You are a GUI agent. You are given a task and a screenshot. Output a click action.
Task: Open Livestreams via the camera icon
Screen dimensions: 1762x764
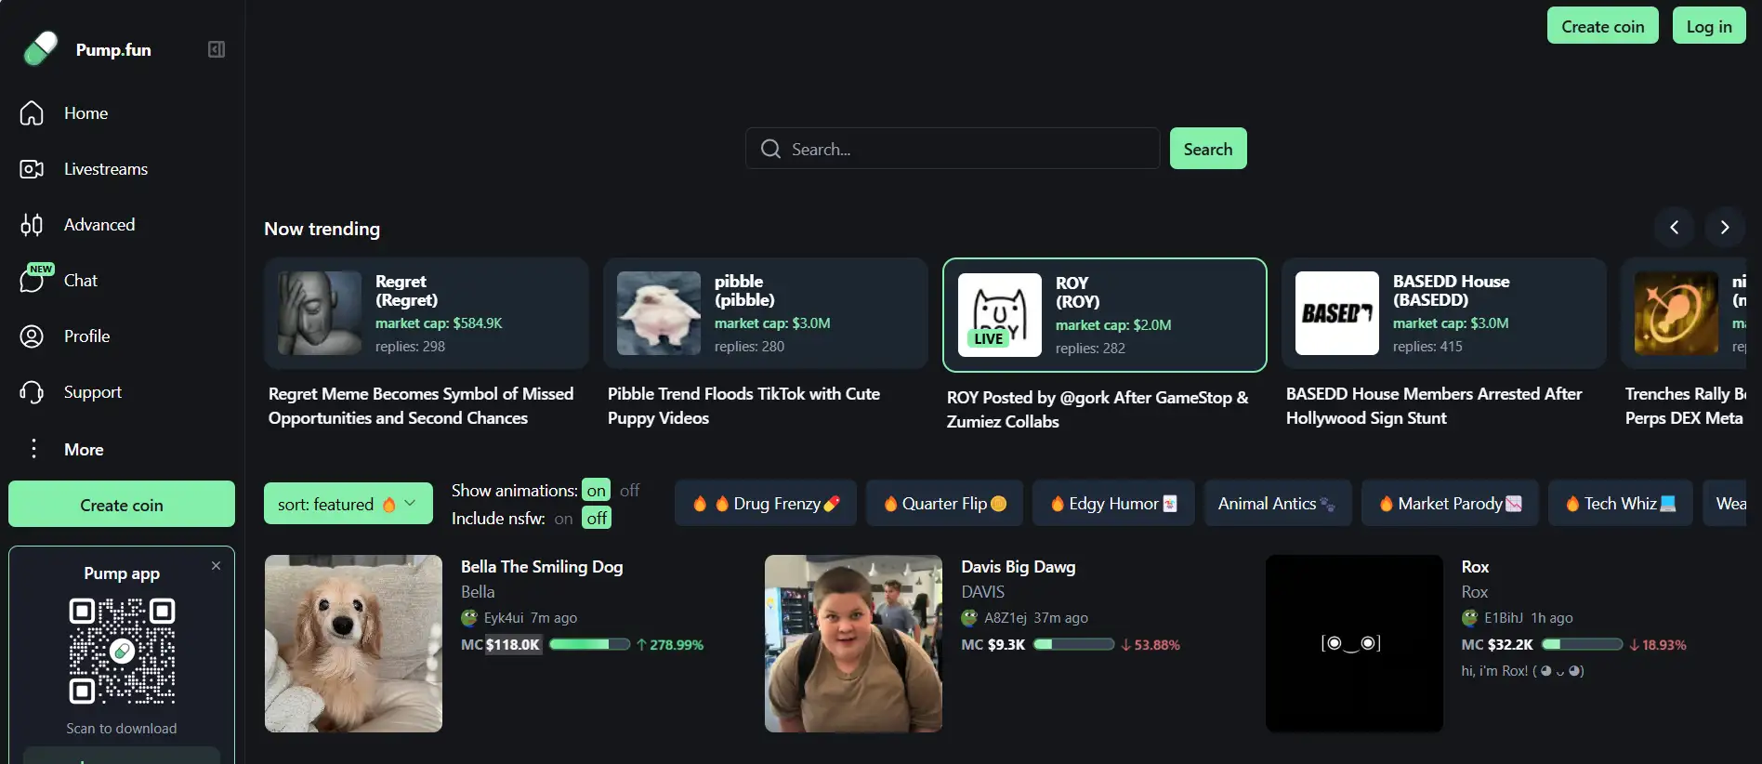click(32, 169)
